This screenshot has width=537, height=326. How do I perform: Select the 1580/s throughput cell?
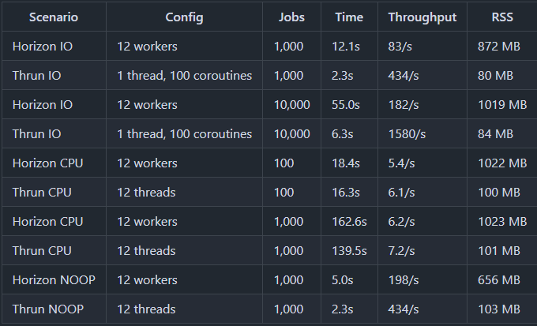(x=407, y=134)
